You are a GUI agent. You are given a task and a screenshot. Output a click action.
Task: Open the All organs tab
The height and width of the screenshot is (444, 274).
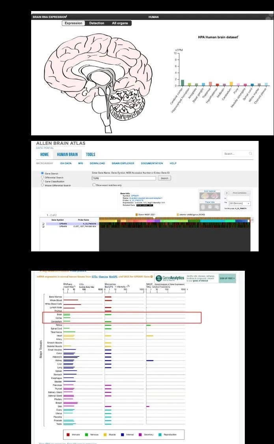pyautogui.click(x=120, y=23)
